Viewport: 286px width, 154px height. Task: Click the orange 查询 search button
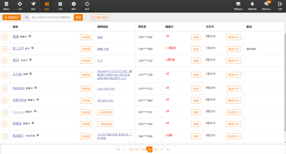point(78,18)
